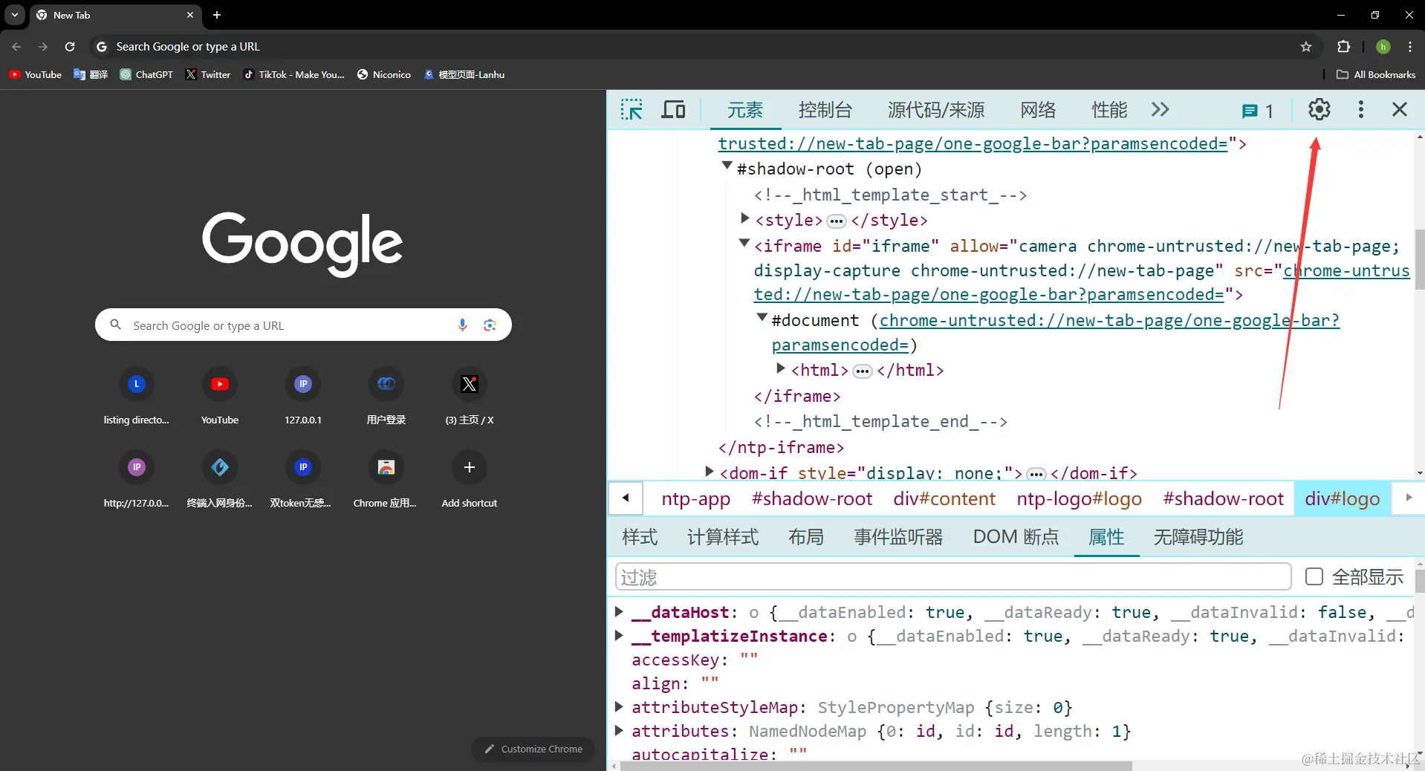The width and height of the screenshot is (1425, 771).
Task: Expand the __dataHost property
Action: tap(618, 611)
